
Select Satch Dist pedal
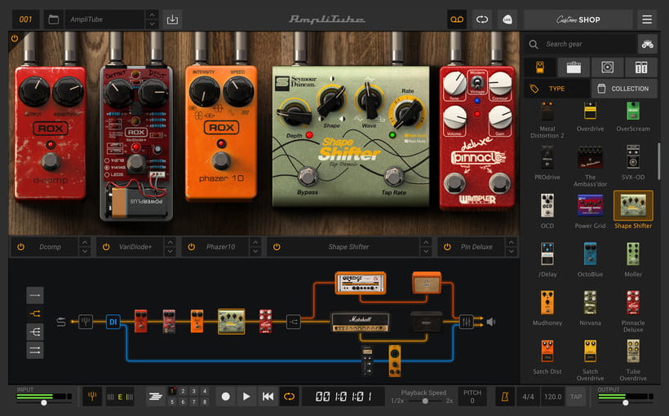[x=547, y=357]
